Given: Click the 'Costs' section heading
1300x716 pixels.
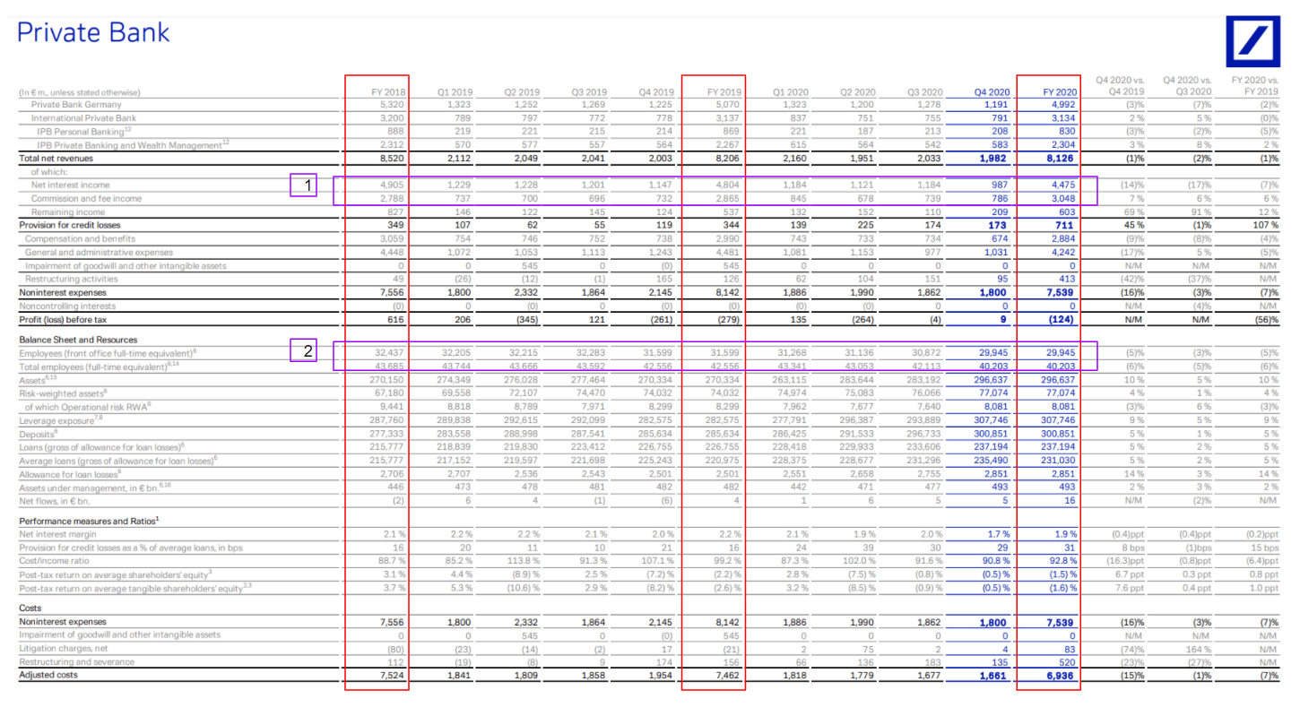Looking at the screenshot, I should click(x=30, y=608).
